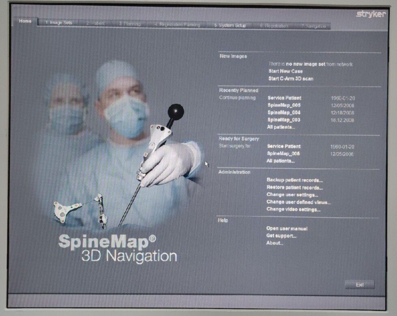The width and height of the screenshot is (397, 316).
Task: Open Change user defined views
Action: point(299,202)
